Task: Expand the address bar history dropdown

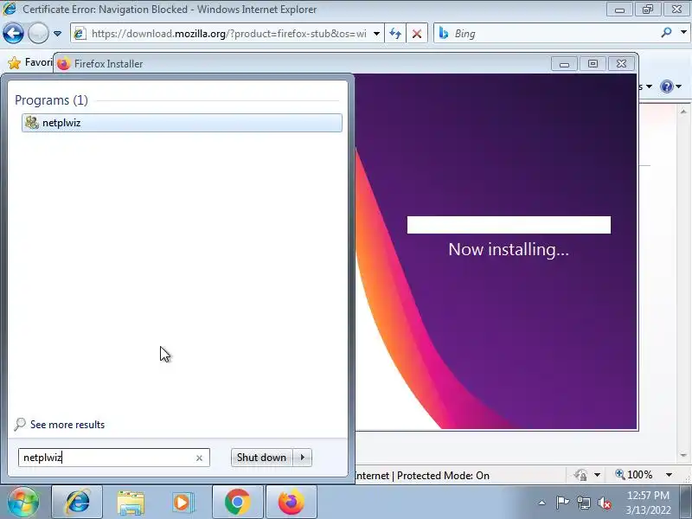Action: (376, 34)
